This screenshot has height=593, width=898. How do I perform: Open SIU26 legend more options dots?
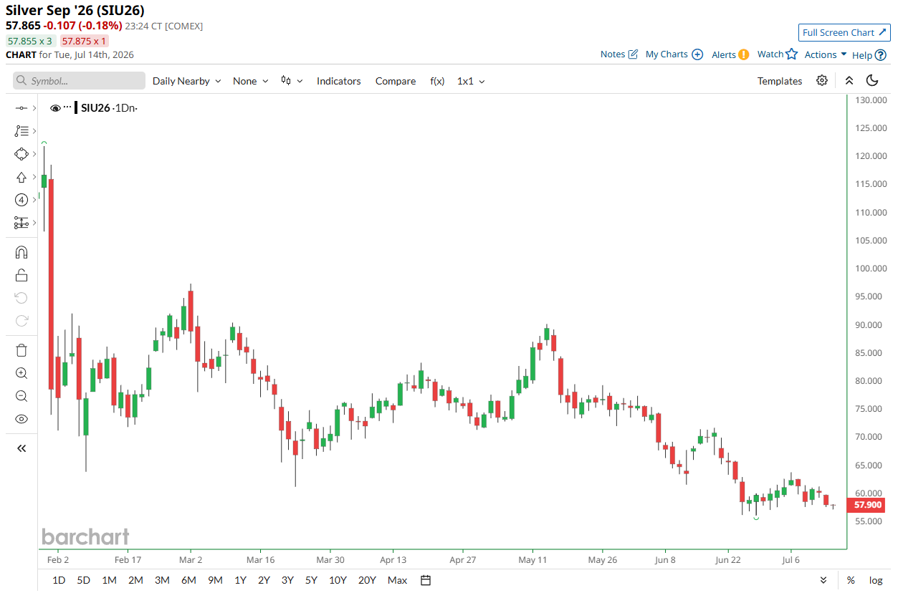click(x=67, y=107)
